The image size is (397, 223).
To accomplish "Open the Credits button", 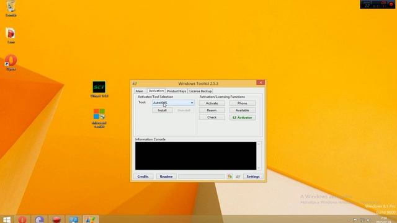I will pos(143,177).
